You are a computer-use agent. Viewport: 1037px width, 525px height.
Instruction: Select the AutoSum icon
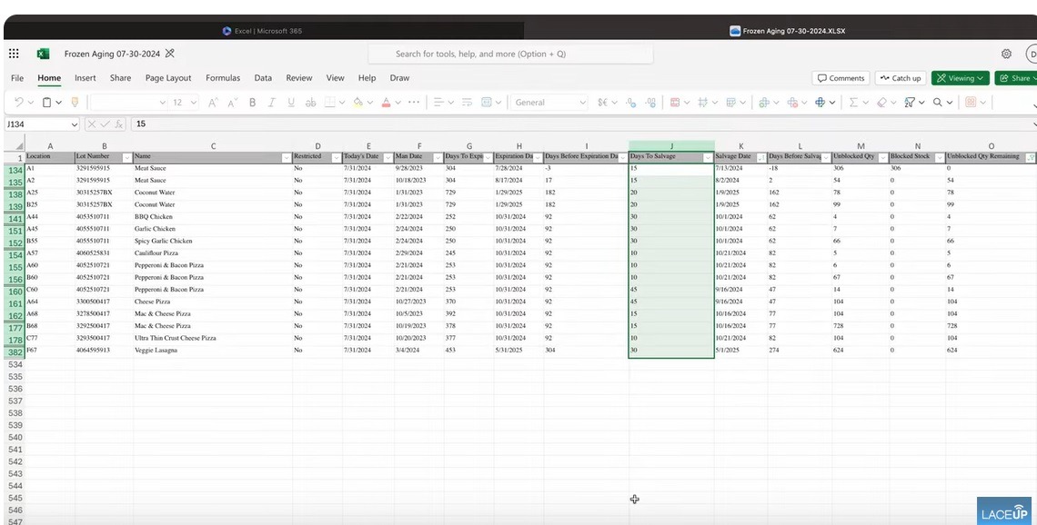click(x=853, y=102)
